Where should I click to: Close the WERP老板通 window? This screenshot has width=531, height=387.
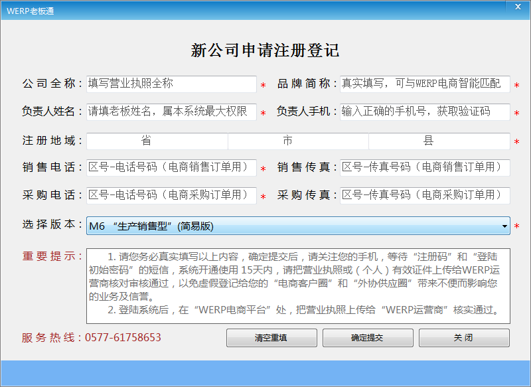(x=518, y=7)
